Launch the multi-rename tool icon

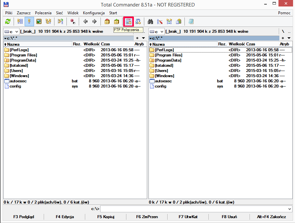pyautogui.click(x=160, y=21)
